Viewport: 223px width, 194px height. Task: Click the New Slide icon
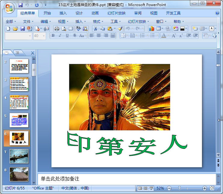(195, 29)
